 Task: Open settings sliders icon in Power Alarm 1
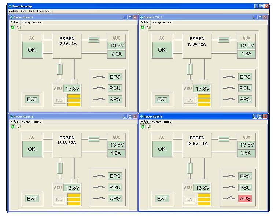18,28
